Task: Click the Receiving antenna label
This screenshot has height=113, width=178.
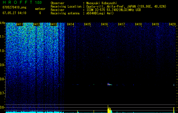Action: click(65, 13)
